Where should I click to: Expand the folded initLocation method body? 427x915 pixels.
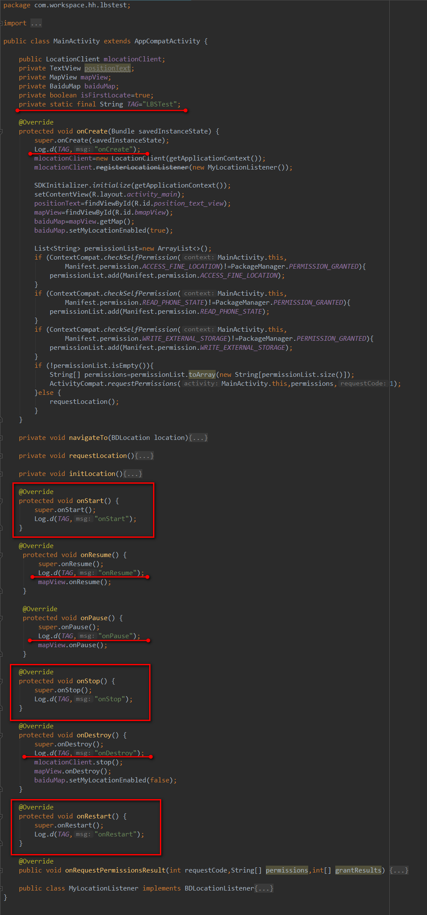tap(133, 474)
